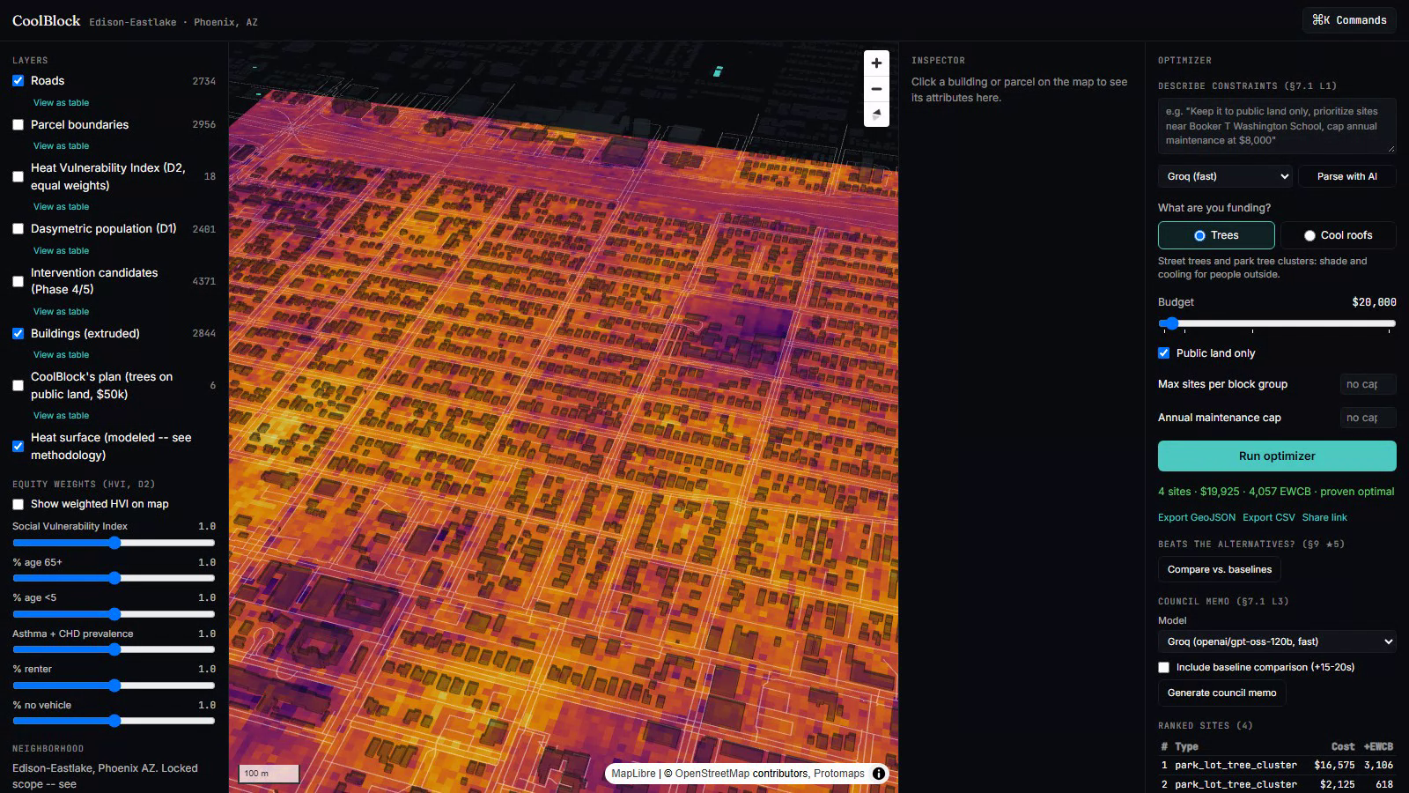Uncheck Heat surface layer
Viewport: 1409px width, 793px height.
pyautogui.click(x=18, y=447)
